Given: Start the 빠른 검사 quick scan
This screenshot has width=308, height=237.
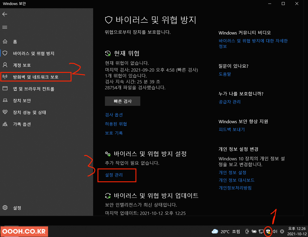Looking at the screenshot, I should [x=123, y=101].
